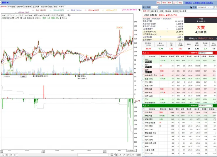Open the 關鍵券商 dropdown in 買方15 header
This screenshot has height=157, width=217.
[x=205, y=53]
